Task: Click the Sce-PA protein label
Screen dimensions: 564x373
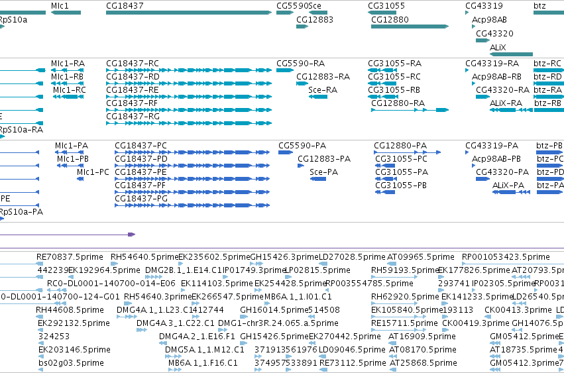Action: tap(323, 172)
